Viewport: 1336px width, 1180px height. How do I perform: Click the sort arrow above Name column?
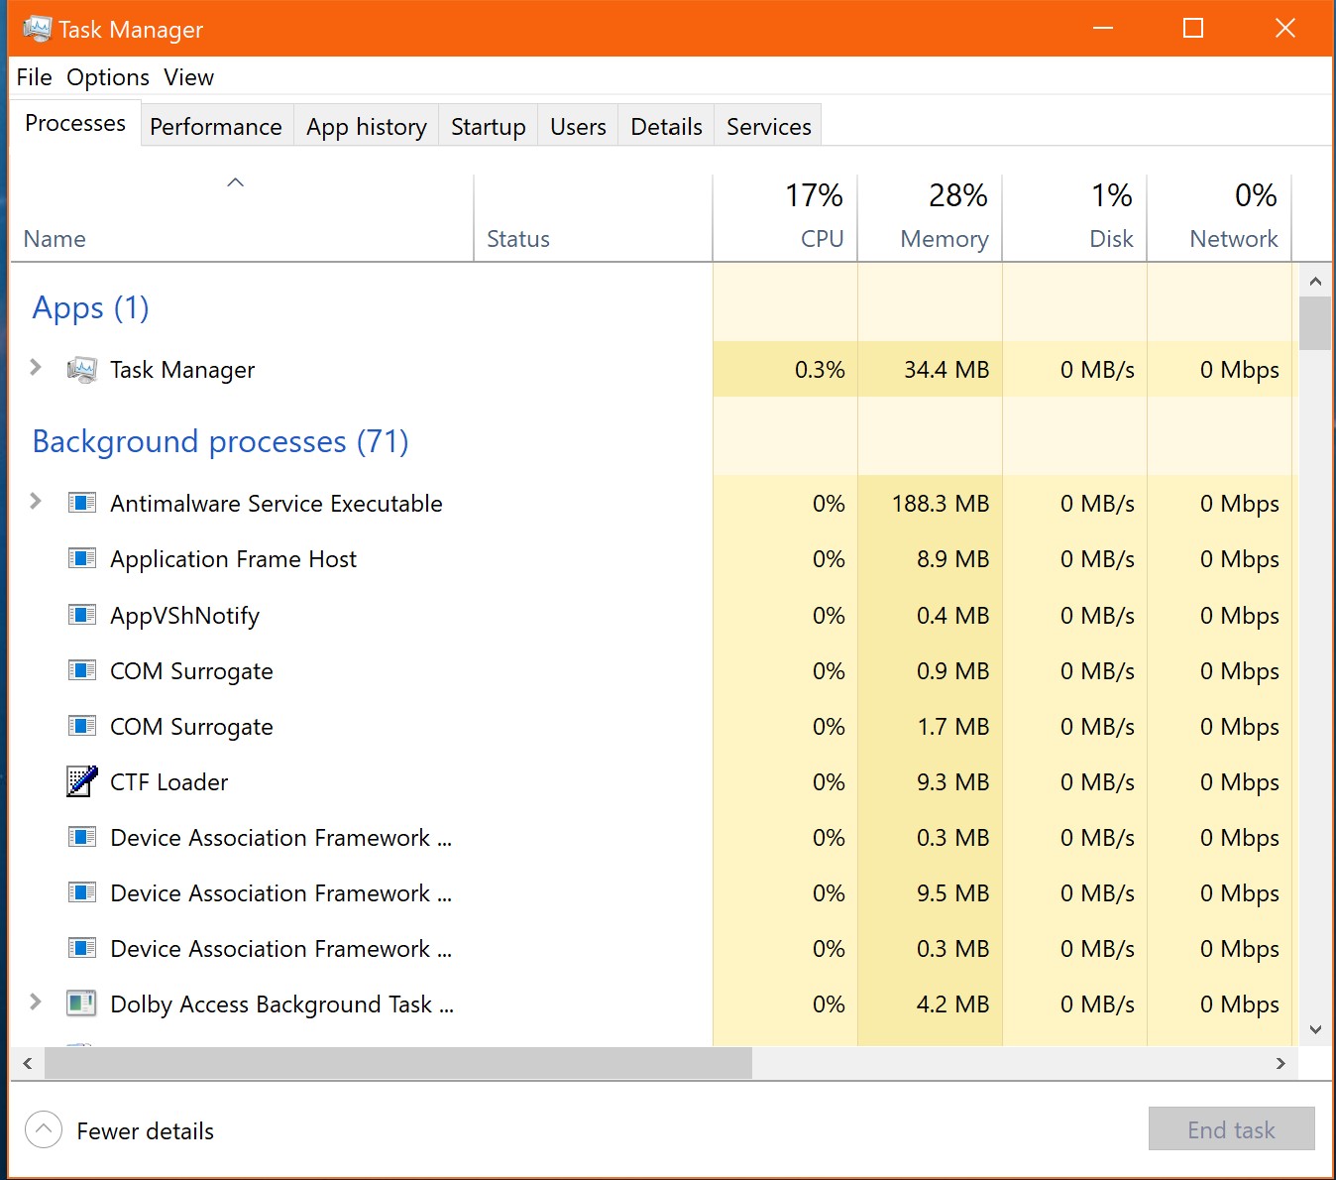[235, 182]
